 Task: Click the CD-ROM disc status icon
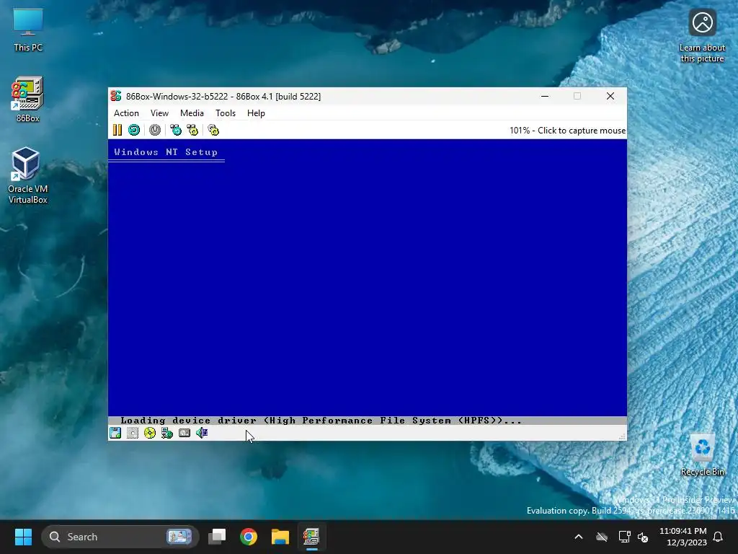pos(150,433)
